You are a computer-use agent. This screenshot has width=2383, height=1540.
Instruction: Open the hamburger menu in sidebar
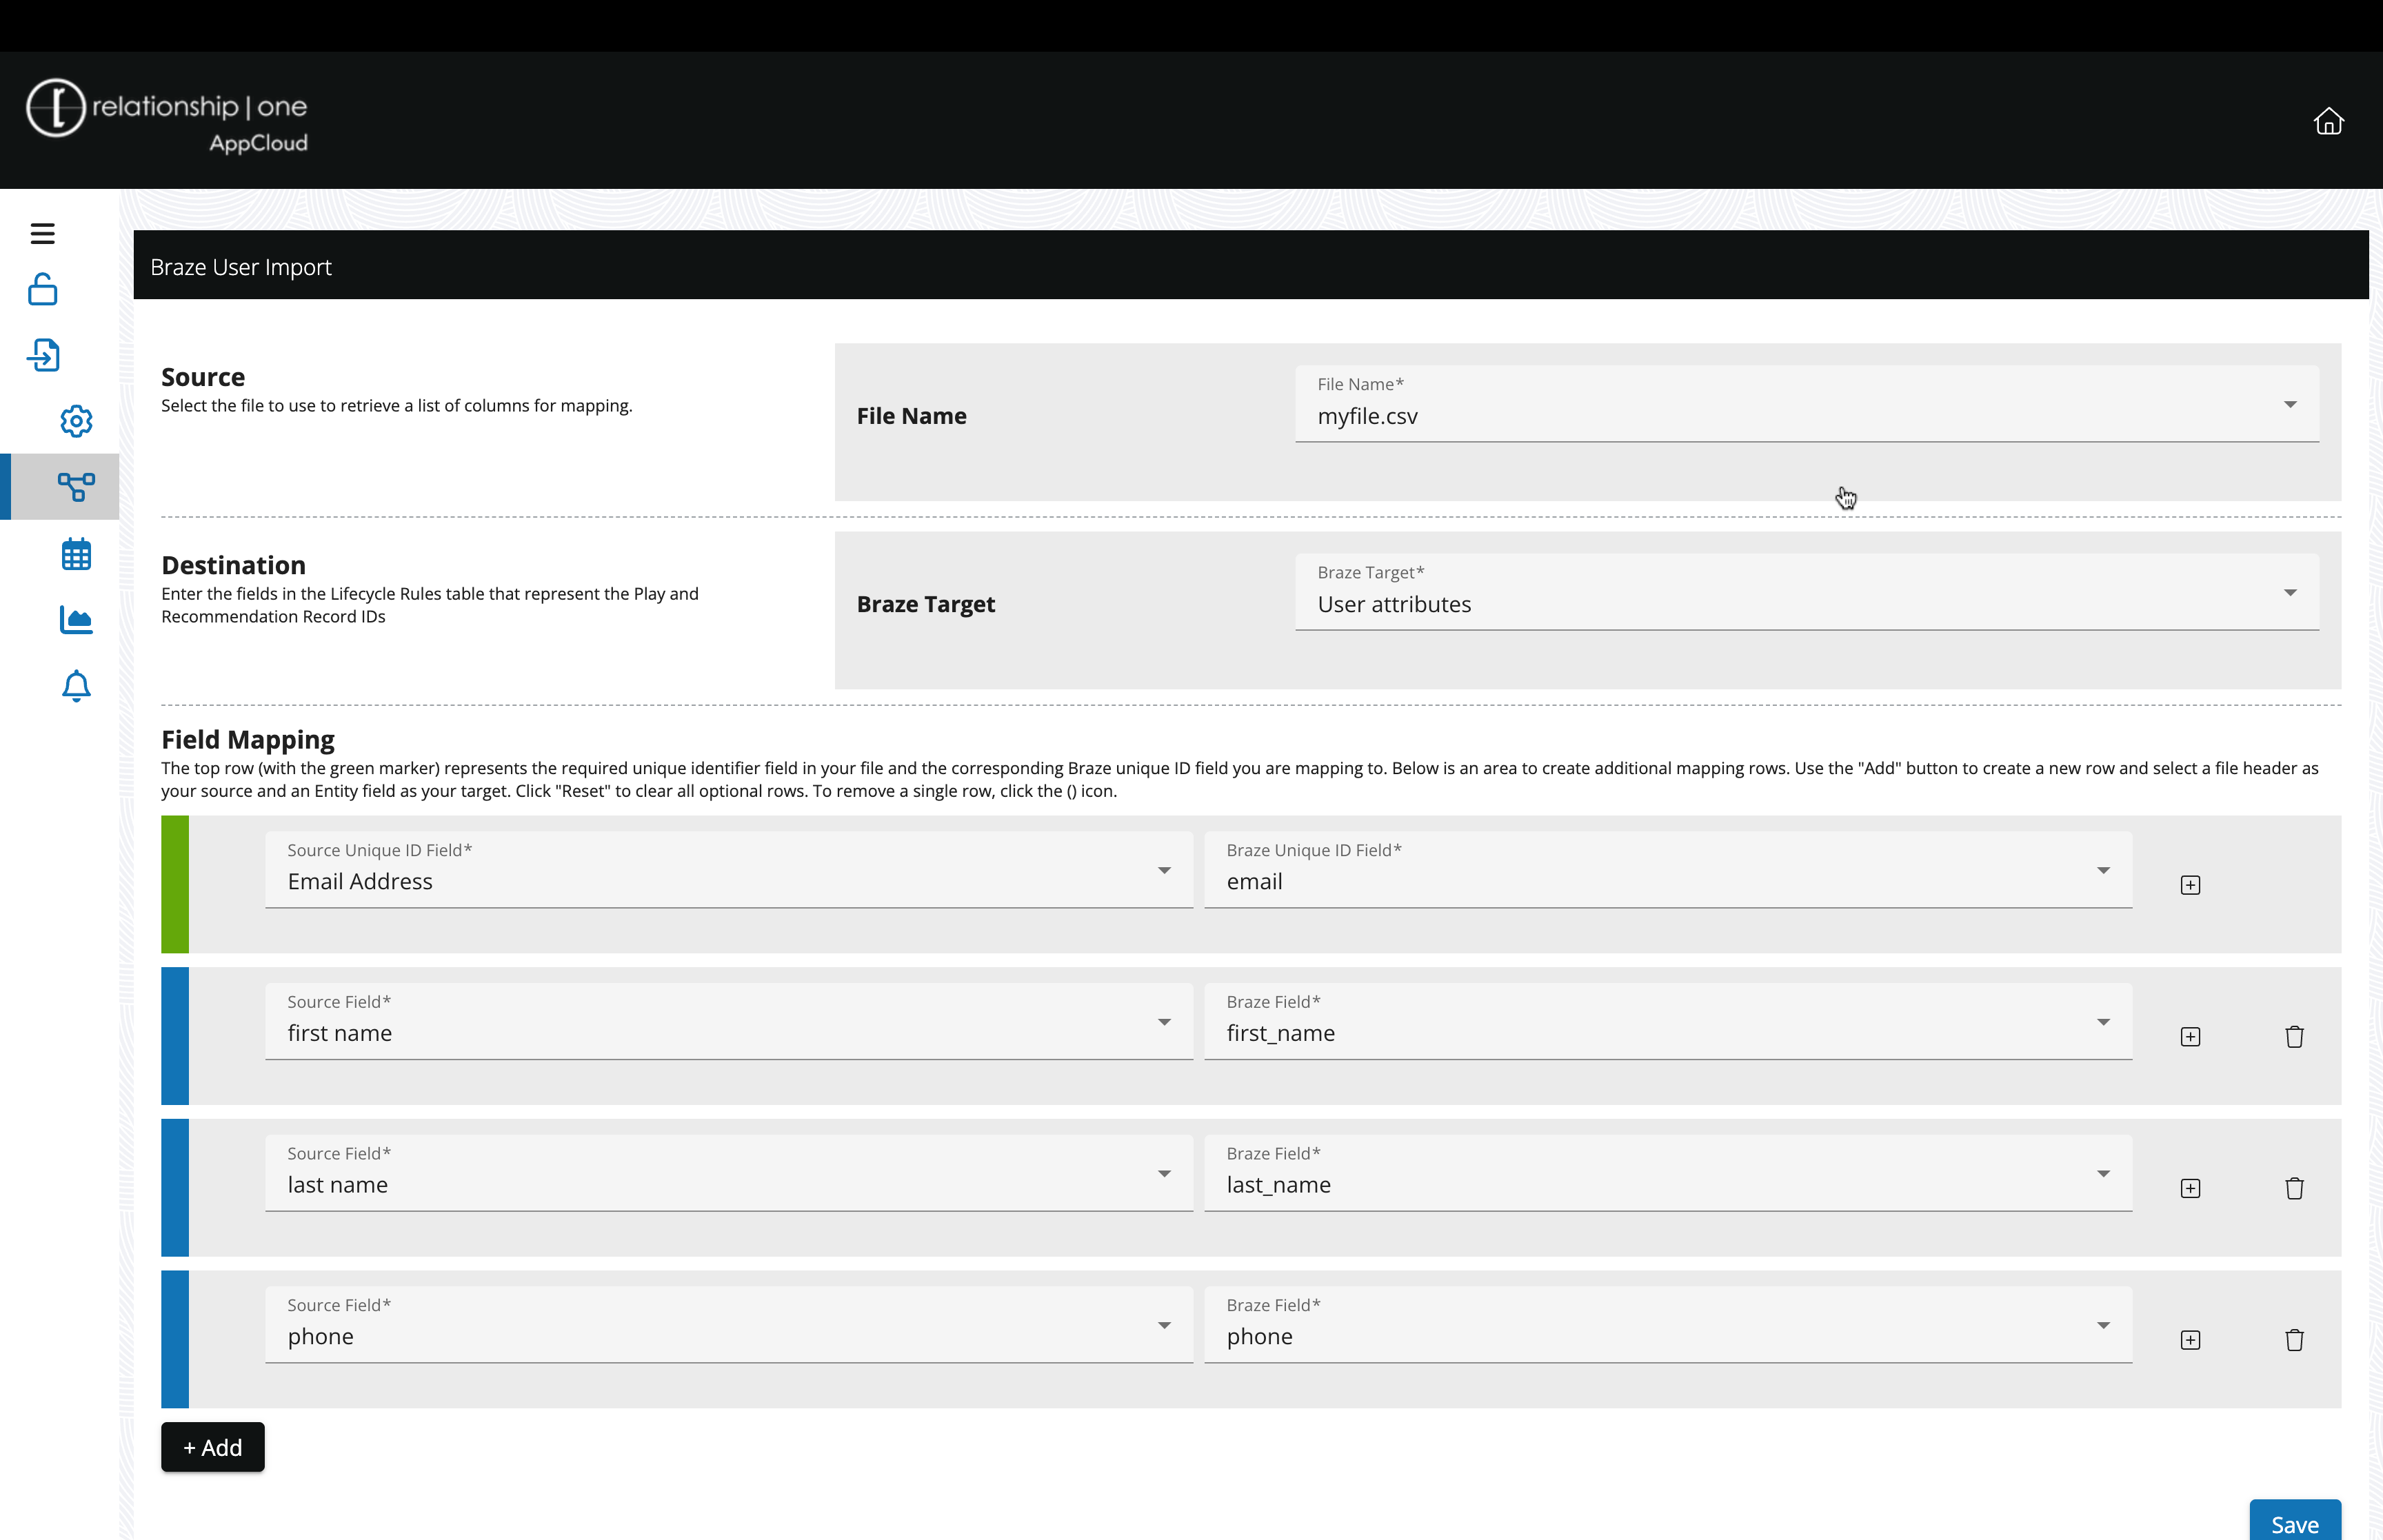tap(42, 233)
